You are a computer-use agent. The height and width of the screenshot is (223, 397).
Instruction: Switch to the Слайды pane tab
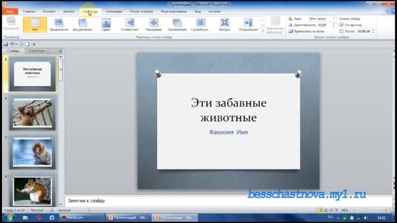click(13, 51)
